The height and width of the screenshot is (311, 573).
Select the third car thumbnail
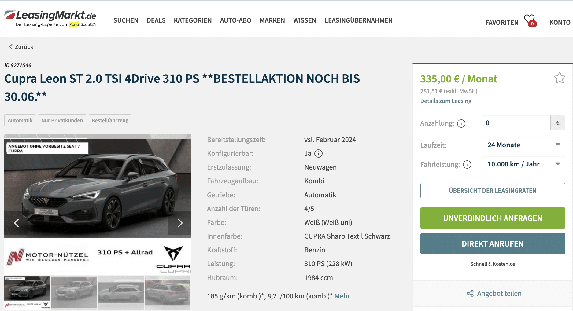tap(121, 292)
